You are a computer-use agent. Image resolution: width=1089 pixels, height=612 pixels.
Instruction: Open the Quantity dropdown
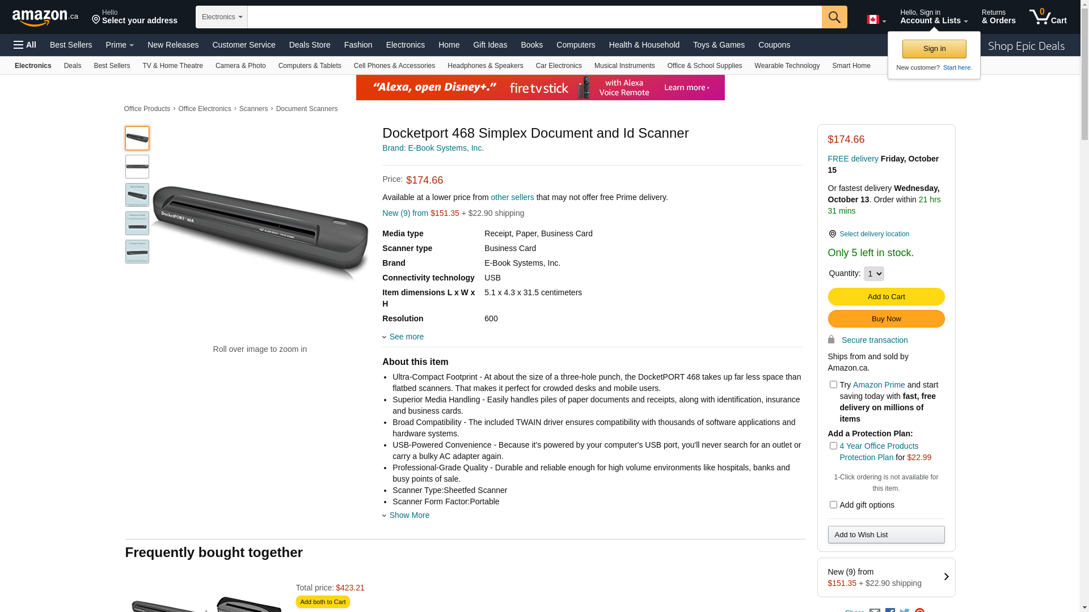[x=873, y=274]
